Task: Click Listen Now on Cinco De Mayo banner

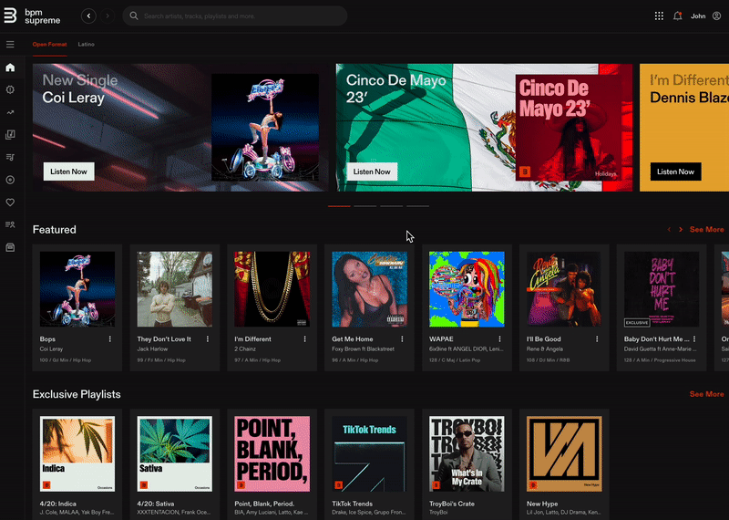Action: coord(372,172)
